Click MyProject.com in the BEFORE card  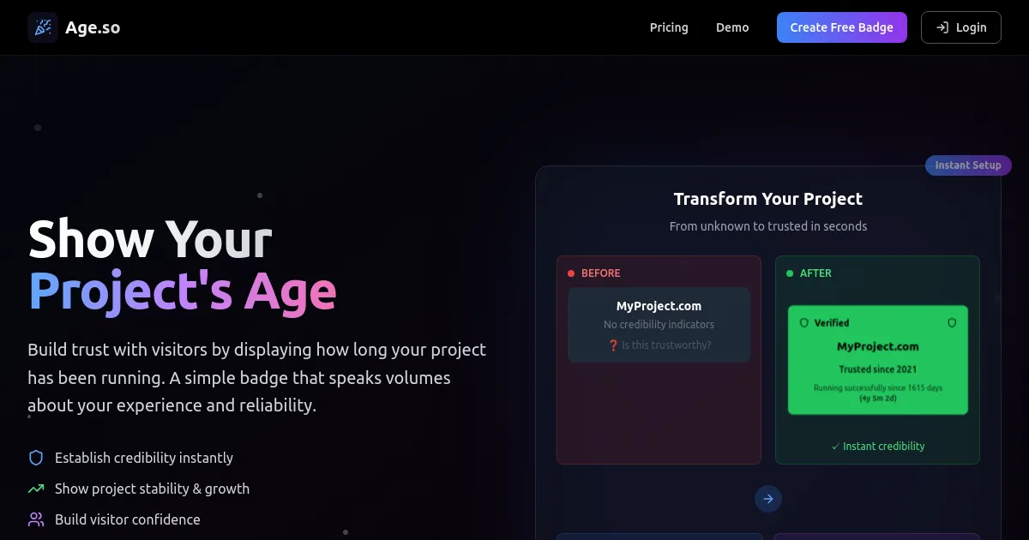[x=659, y=306]
